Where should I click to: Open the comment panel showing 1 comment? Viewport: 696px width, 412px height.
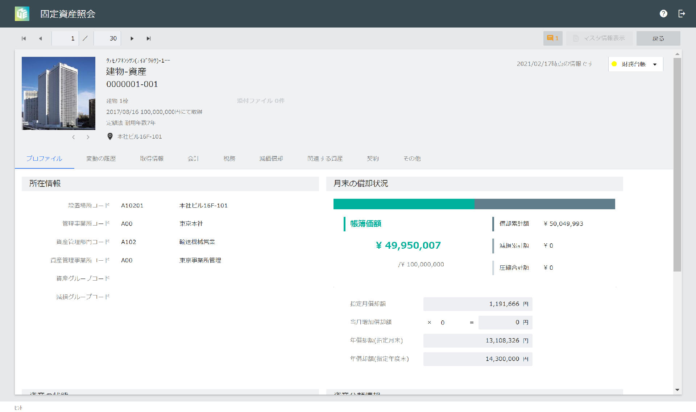tap(552, 38)
